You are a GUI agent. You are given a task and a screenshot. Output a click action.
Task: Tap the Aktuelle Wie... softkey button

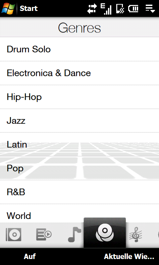point(129,256)
